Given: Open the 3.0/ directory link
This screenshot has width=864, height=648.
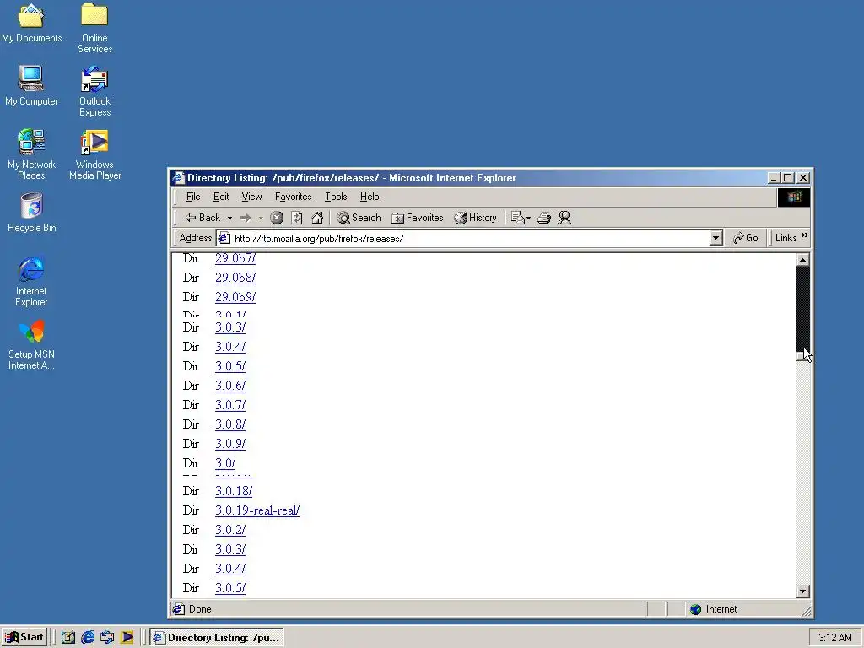Looking at the screenshot, I should point(225,463).
